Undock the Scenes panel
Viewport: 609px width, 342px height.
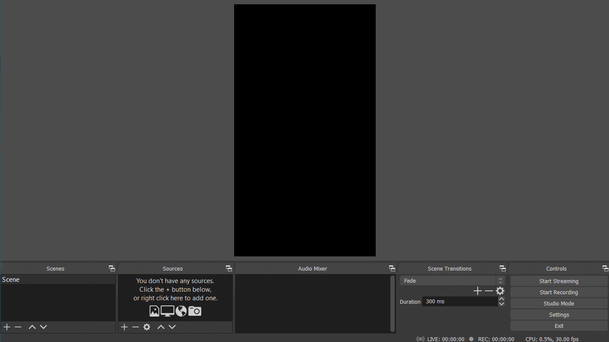coord(112,268)
